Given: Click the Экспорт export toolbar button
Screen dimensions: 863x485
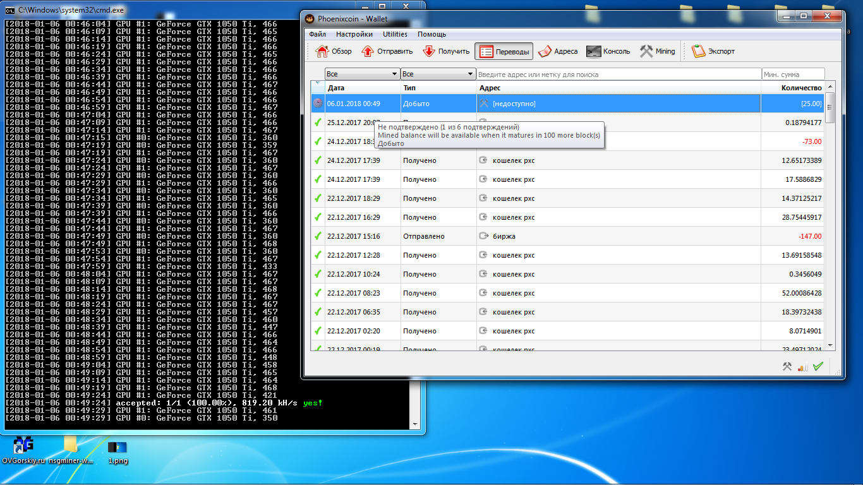Looking at the screenshot, I should [x=713, y=51].
